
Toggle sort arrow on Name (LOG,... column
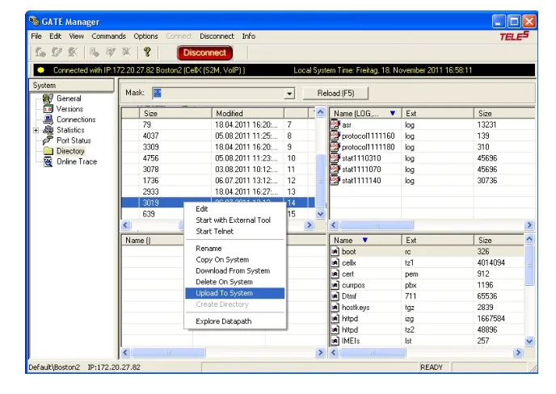(x=392, y=113)
